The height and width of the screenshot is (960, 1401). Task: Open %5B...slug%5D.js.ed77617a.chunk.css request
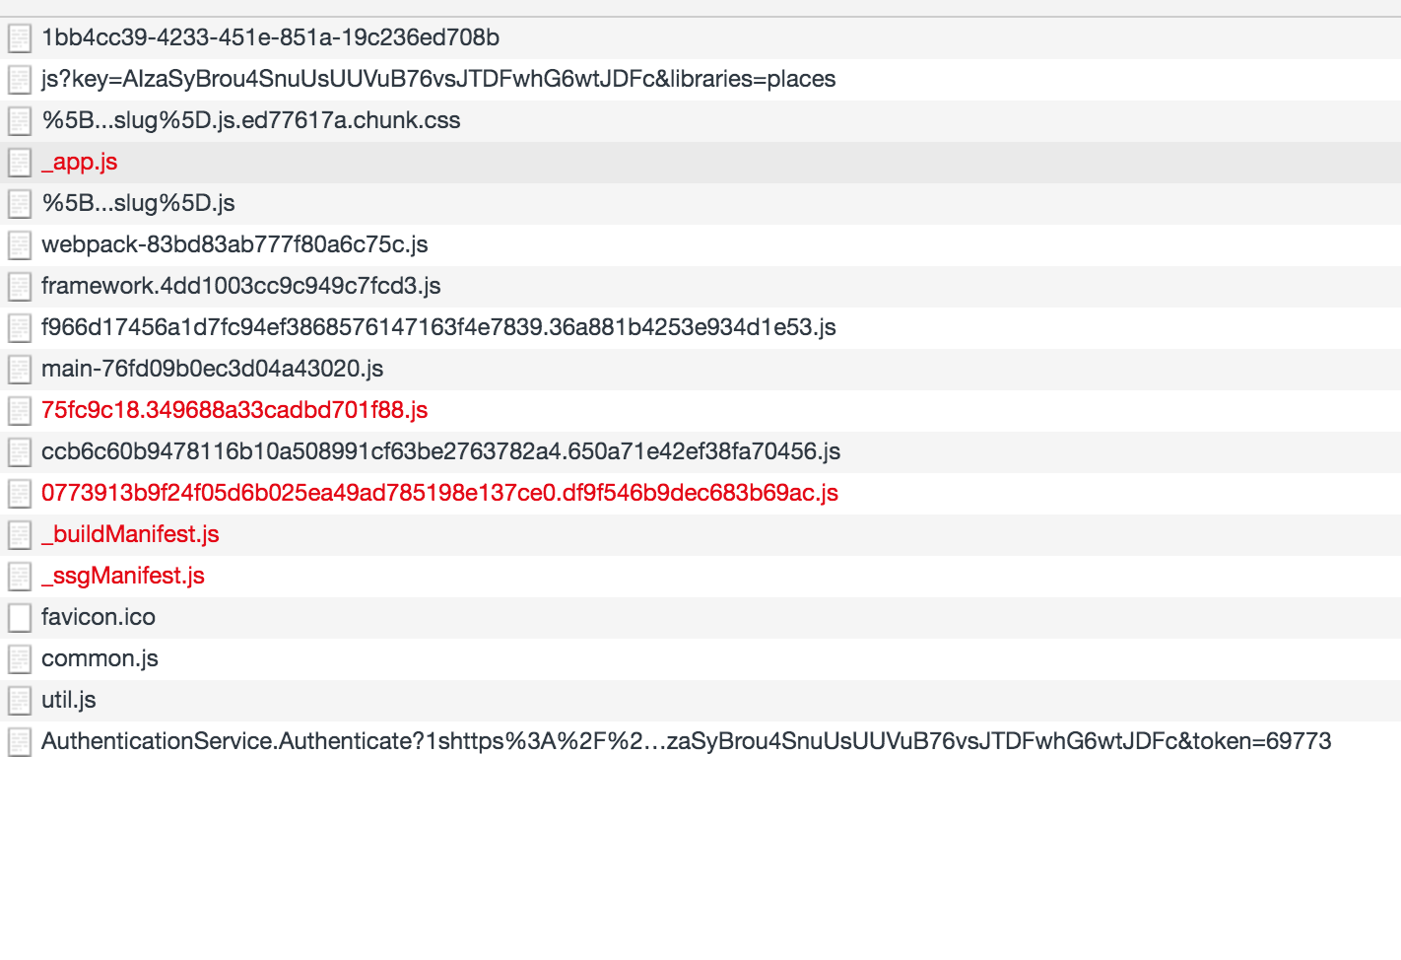[700, 121]
